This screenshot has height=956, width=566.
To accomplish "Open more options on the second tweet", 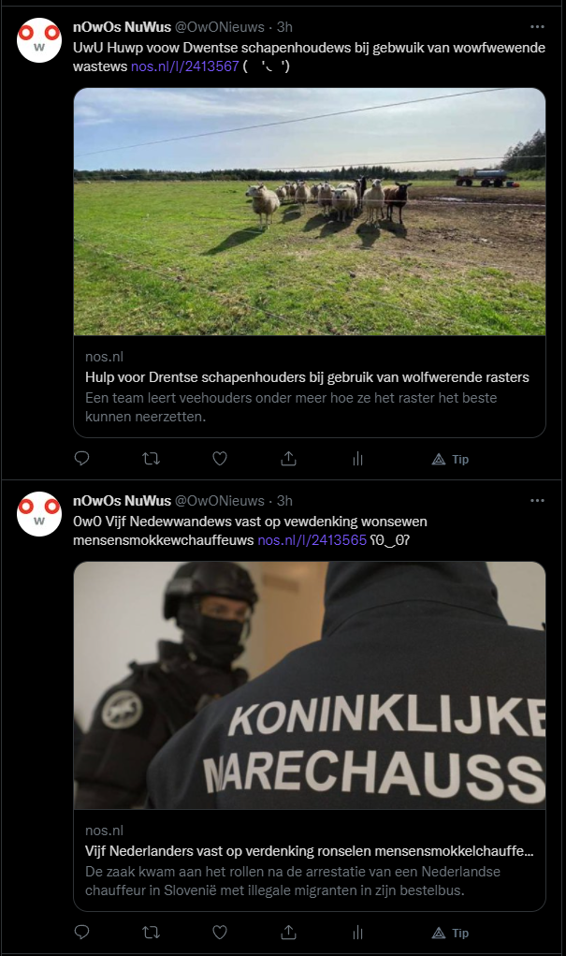I will 537,501.
